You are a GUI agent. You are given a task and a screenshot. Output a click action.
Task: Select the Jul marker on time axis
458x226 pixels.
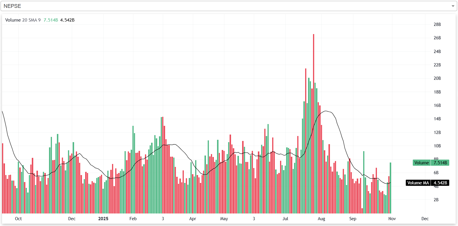285,219
